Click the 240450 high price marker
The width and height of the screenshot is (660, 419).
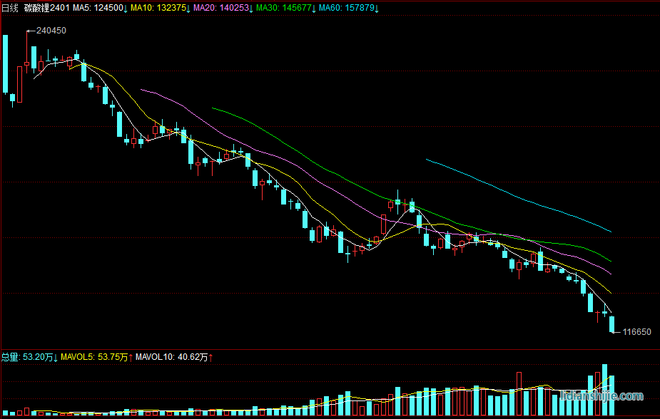51,31
